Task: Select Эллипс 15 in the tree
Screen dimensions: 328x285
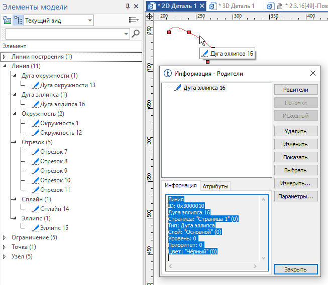Action: [x=54, y=227]
